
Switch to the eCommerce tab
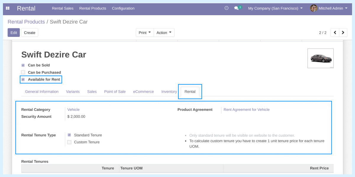143,91
